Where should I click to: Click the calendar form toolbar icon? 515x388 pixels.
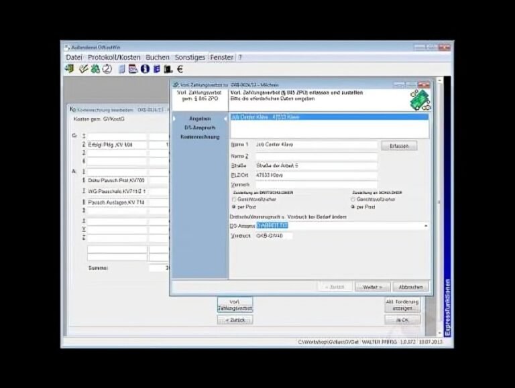click(133, 69)
